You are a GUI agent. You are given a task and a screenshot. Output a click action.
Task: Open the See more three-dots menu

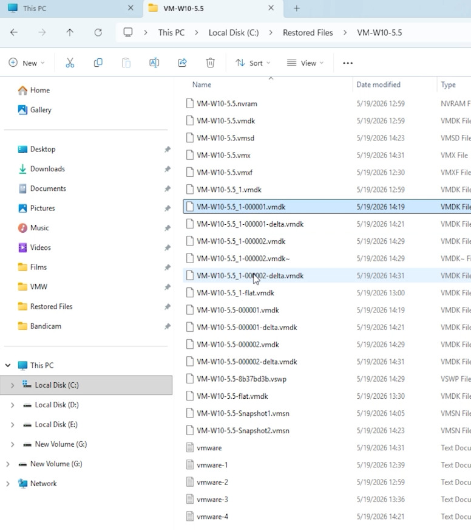[348, 63]
